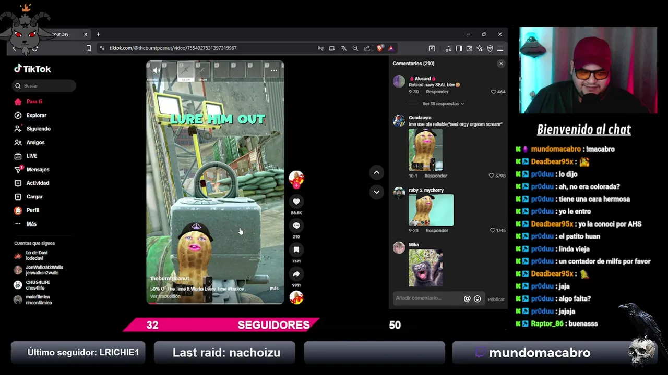
Task: Mute the video with the speaker icon
Action: (x=156, y=70)
